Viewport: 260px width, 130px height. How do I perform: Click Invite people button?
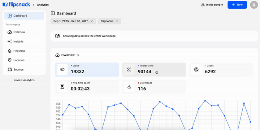pos(212,5)
